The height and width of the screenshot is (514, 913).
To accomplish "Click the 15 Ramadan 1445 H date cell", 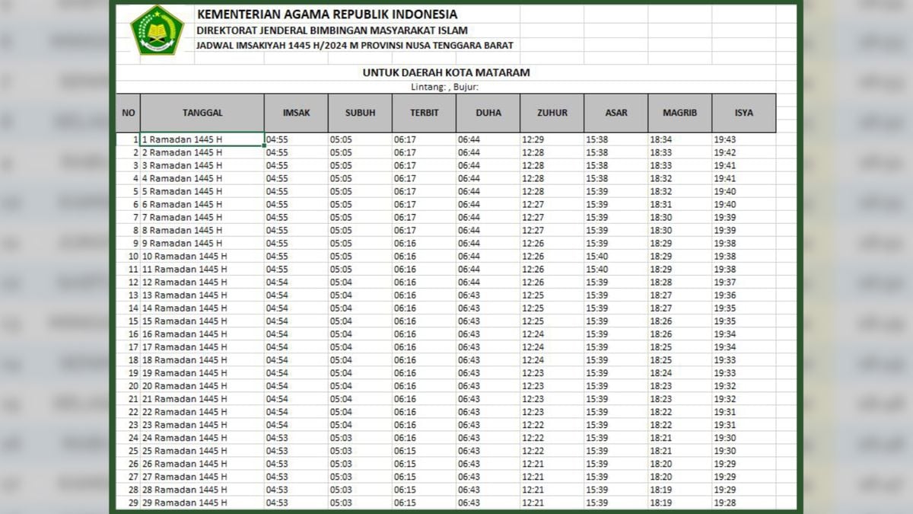I will tap(185, 321).
